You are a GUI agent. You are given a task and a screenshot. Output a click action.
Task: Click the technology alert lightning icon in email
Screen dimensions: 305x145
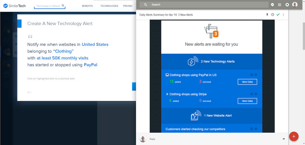coord(193,61)
